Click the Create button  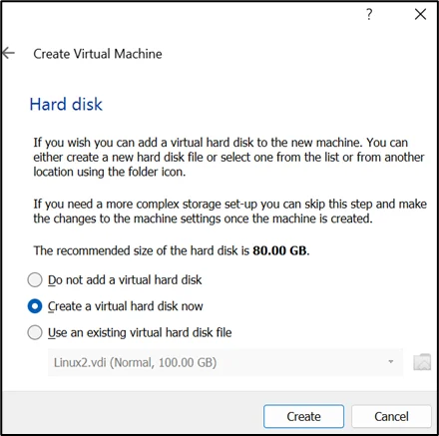point(303,416)
